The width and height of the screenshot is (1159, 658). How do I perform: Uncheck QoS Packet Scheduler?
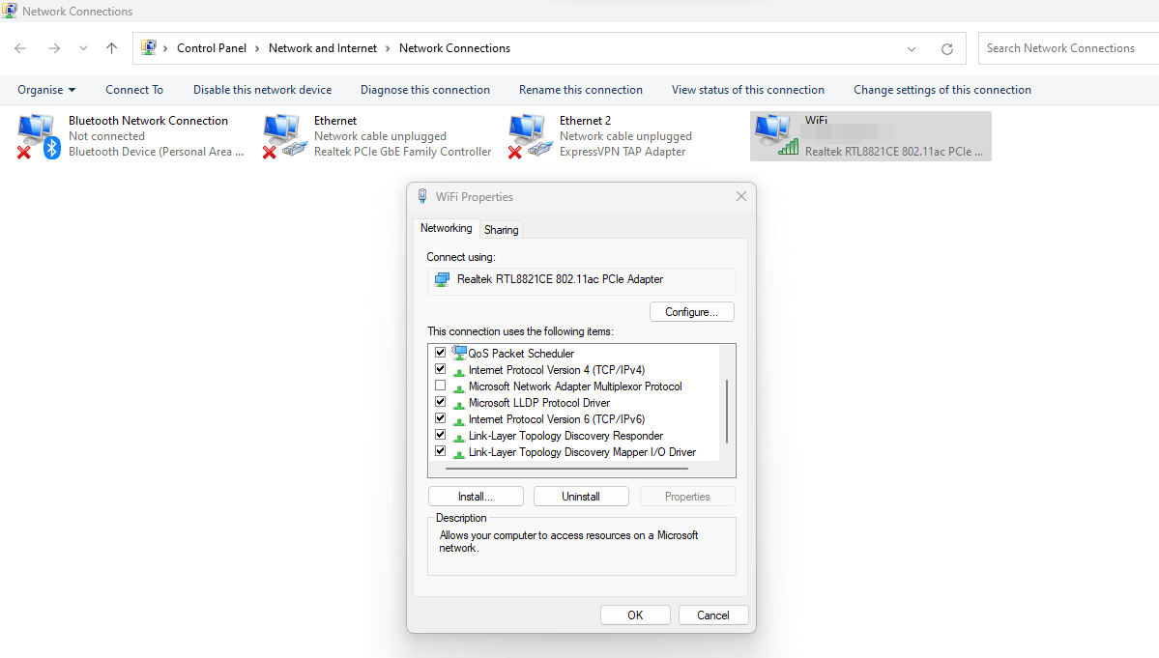tap(441, 352)
